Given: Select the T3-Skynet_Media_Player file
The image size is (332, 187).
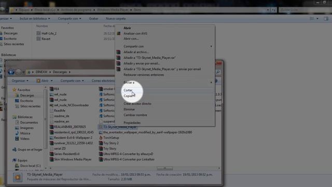Looking at the screenshot, I should click(x=118, y=127).
